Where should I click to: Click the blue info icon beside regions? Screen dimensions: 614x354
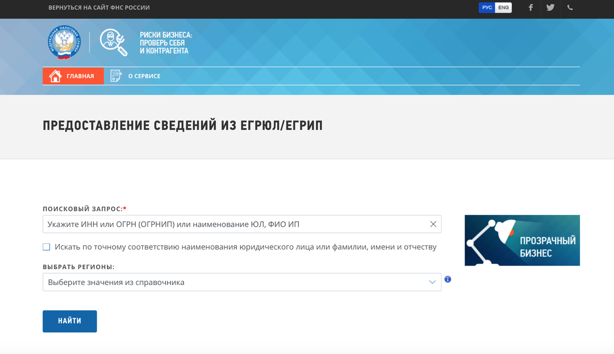click(448, 279)
